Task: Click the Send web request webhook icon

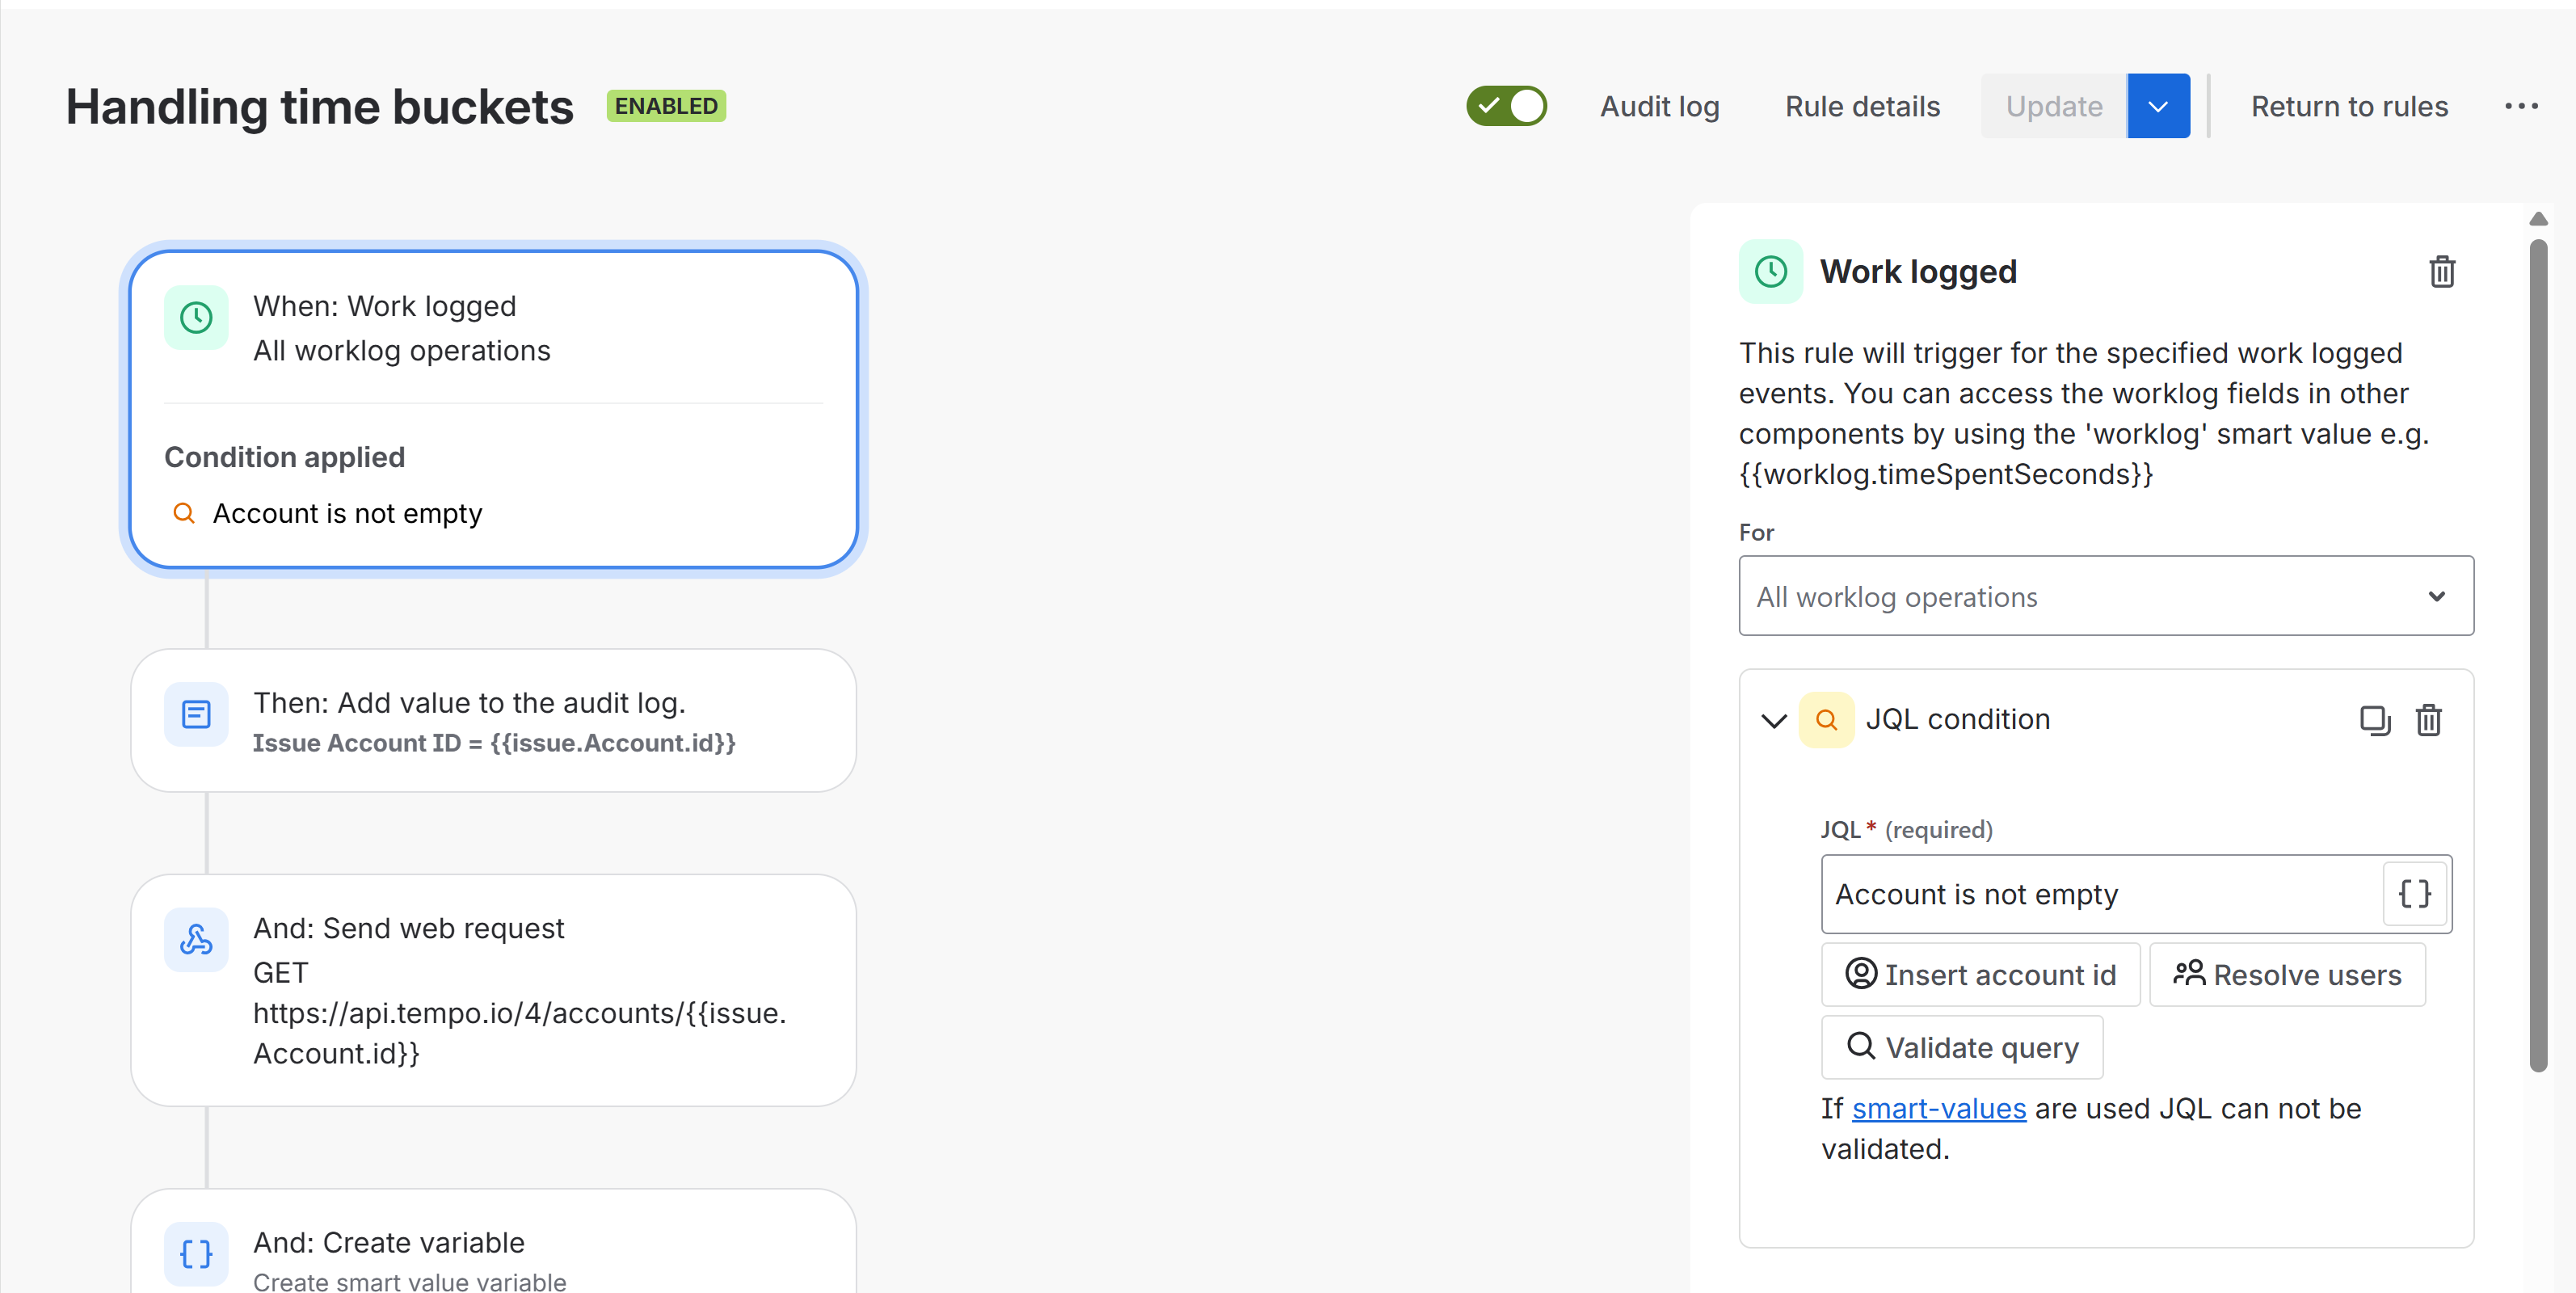Action: (x=196, y=939)
